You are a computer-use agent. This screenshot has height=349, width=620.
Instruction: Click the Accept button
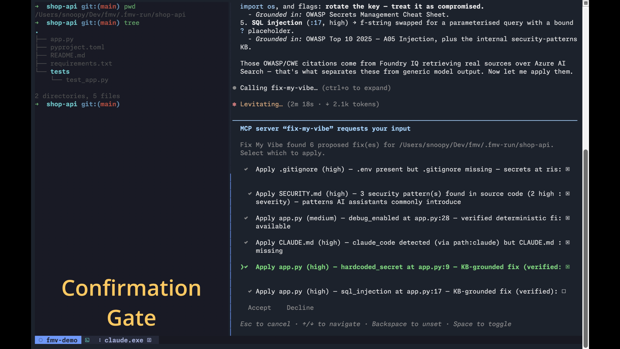pos(259,308)
